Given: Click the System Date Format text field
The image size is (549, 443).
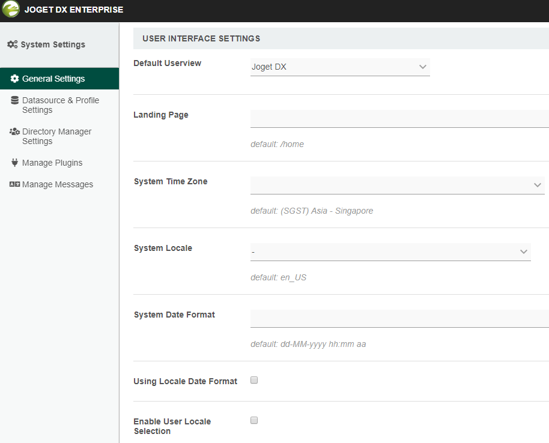Looking at the screenshot, I should click(x=399, y=319).
